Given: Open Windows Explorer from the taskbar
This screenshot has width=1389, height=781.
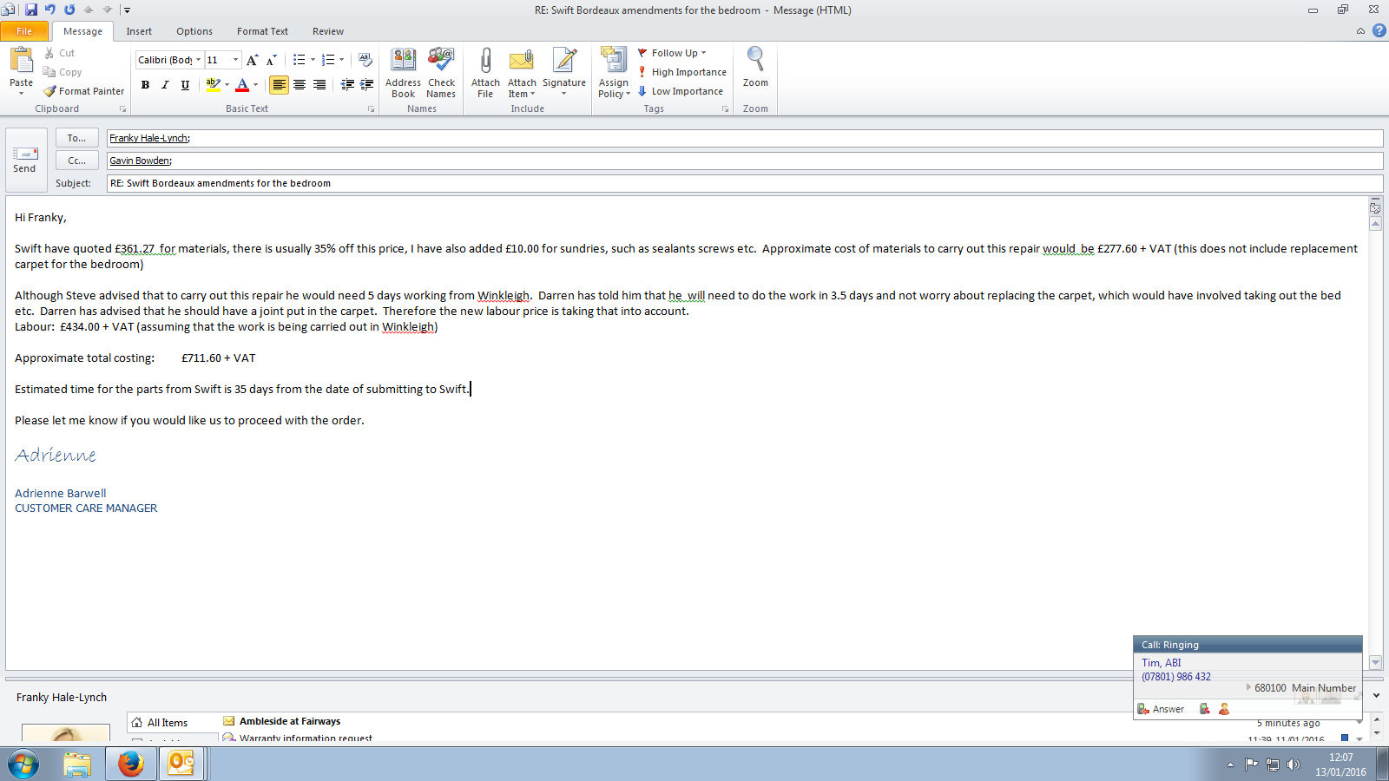Looking at the screenshot, I should tap(77, 764).
